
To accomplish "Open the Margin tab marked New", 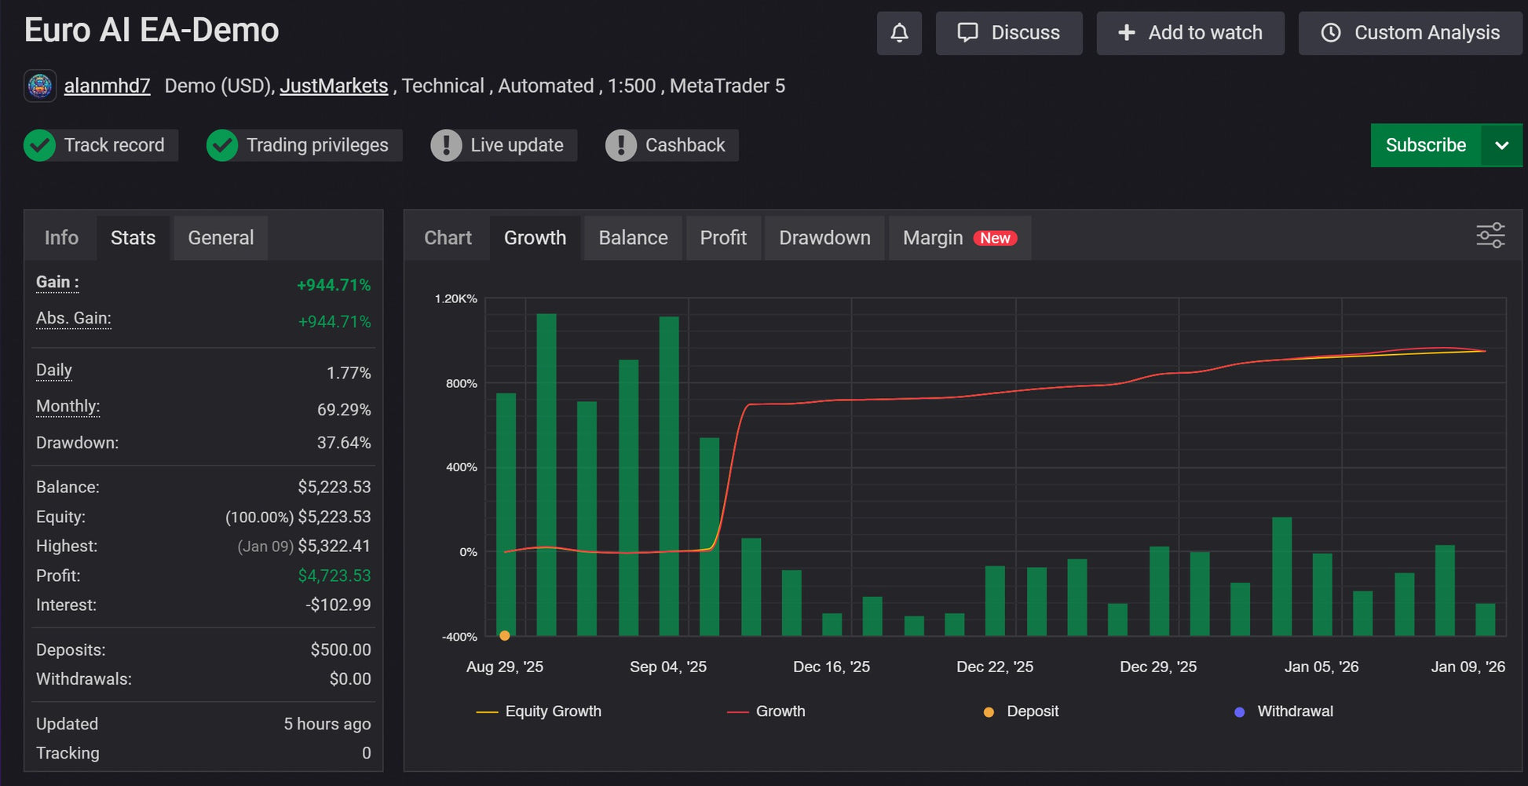I will click(959, 238).
